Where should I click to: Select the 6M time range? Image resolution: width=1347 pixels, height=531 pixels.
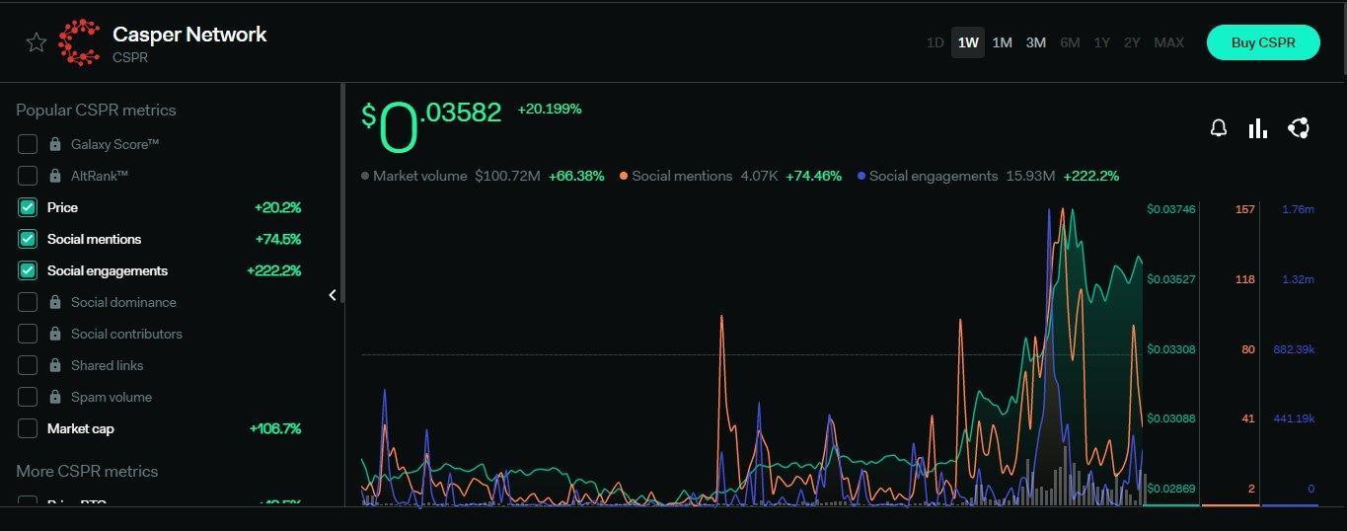click(1070, 42)
